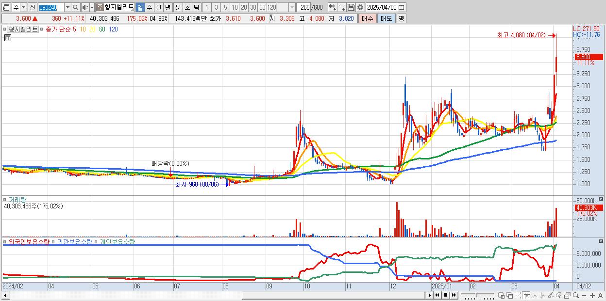
Task: Click the save chart diskette icon
Action: click(351, 7)
